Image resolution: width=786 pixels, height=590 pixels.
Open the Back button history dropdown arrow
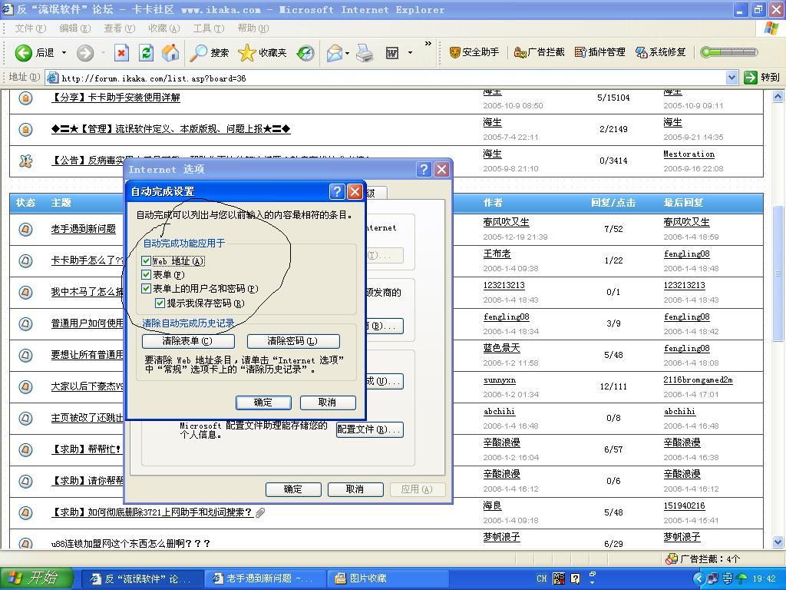tap(64, 53)
